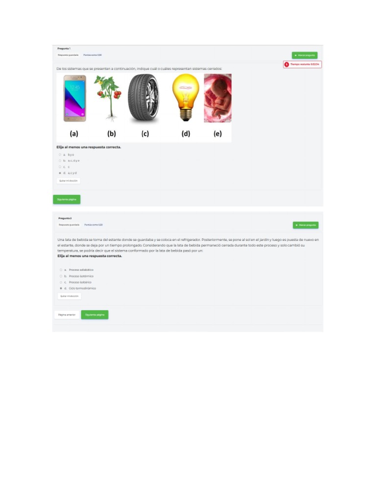This screenshot has width=376, height=501.
Task: Clear Pregunta 1 answer with Quitar mi elección
Action: [69, 181]
